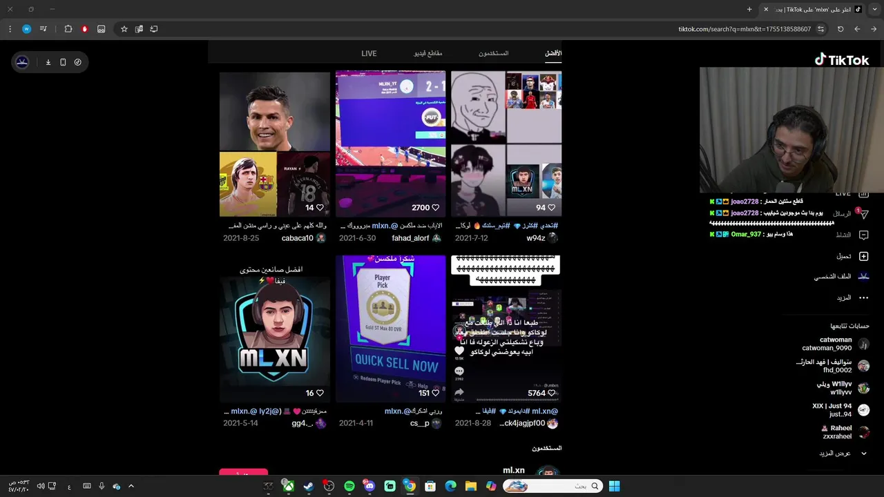The height and width of the screenshot is (497, 884).
Task: Open the browser extensions puzzle icon
Action: coord(68,29)
